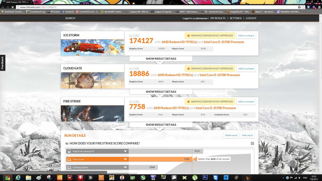This screenshot has width=322, height=181.
Task: Open the IPTorrents bookmark
Action: tap(54, 12)
